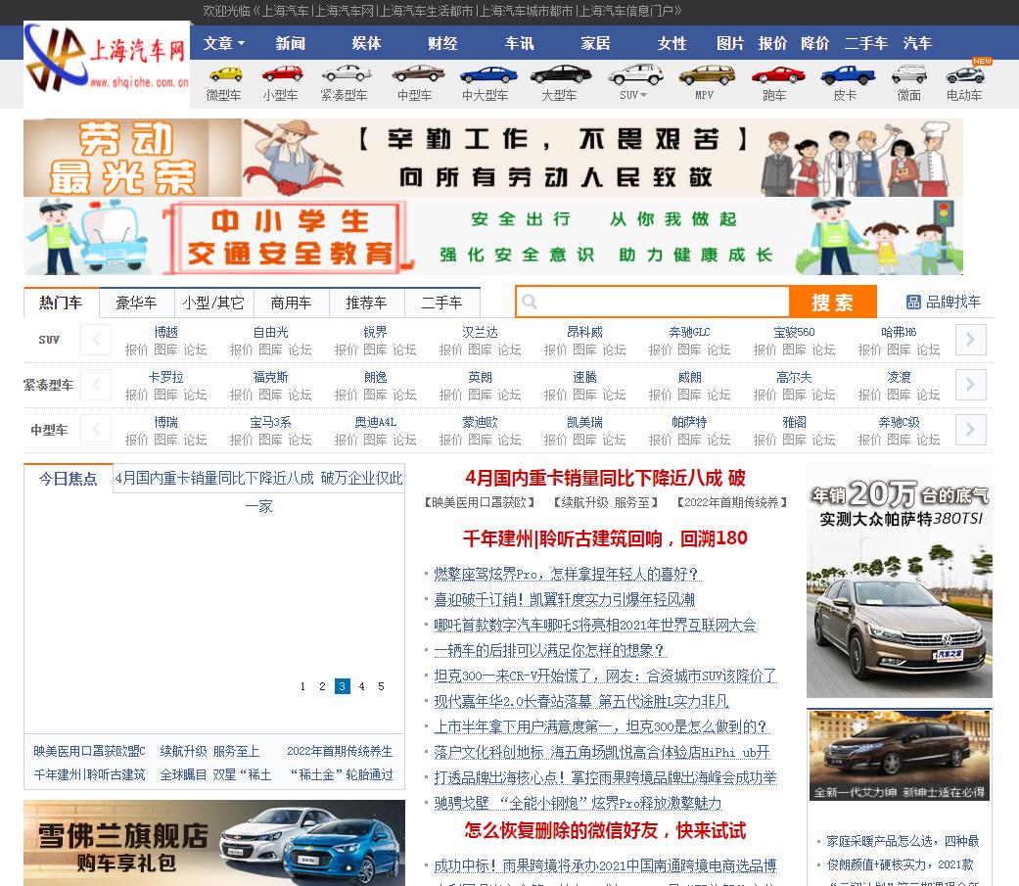This screenshot has height=886, width=1019.
Task: Go to slide 5 in 今日焦点 pager
Action: 381,686
